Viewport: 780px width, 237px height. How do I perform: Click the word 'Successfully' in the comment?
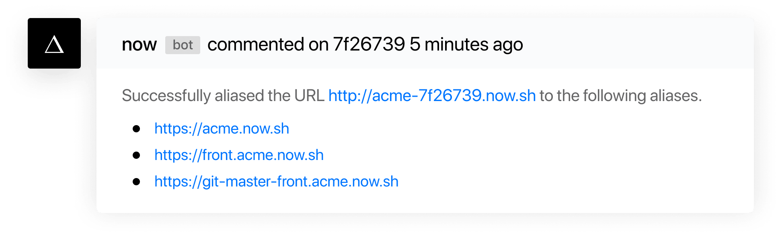click(x=166, y=96)
